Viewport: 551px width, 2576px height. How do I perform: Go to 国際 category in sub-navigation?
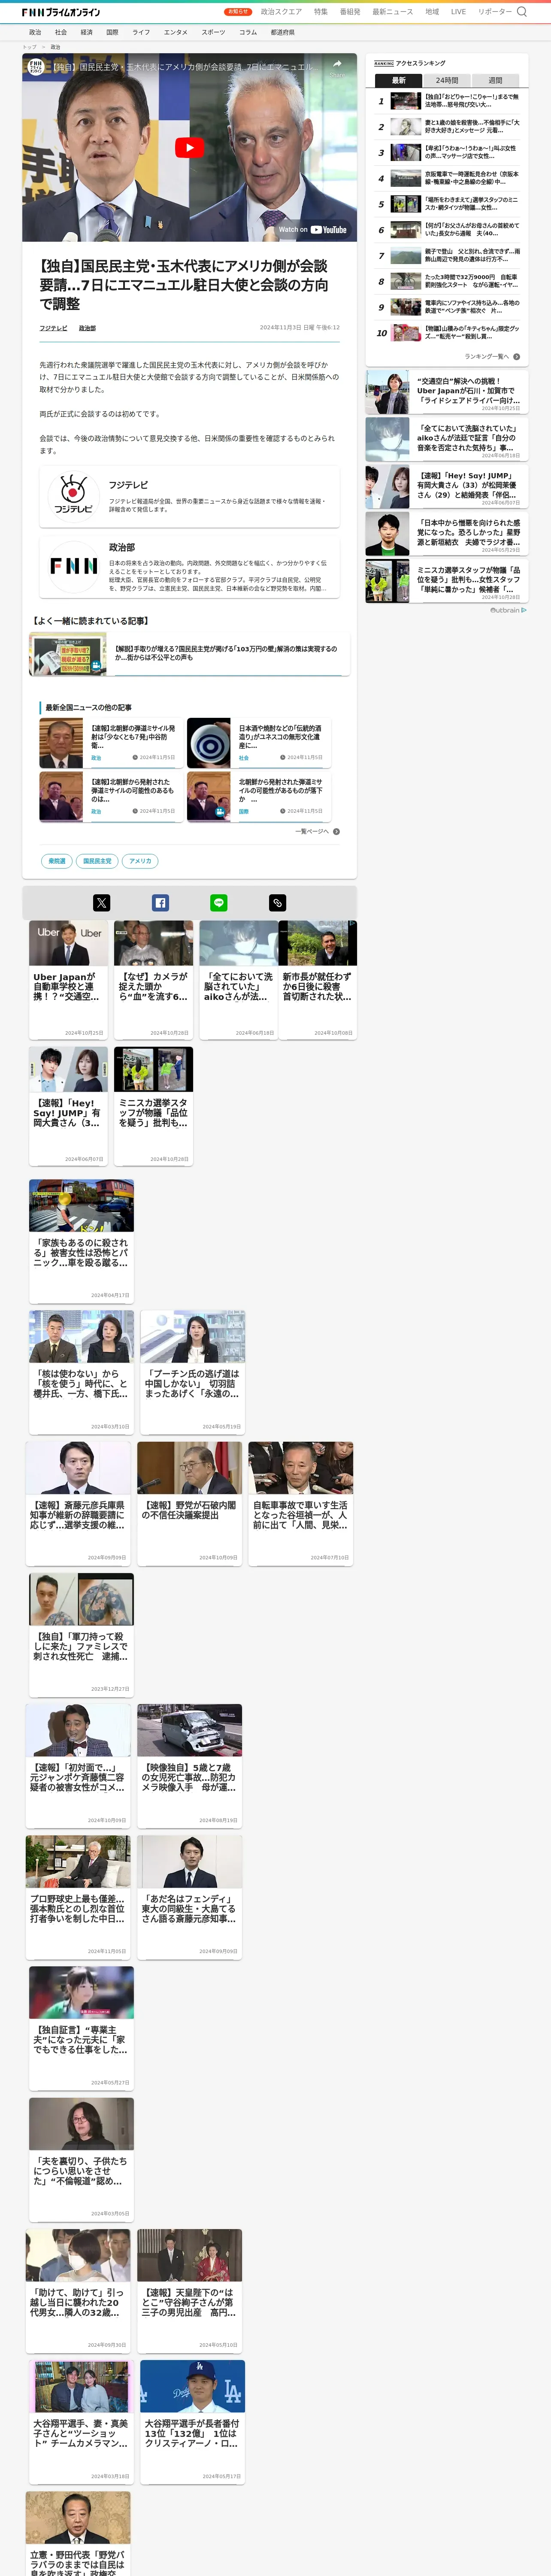pyautogui.click(x=112, y=32)
